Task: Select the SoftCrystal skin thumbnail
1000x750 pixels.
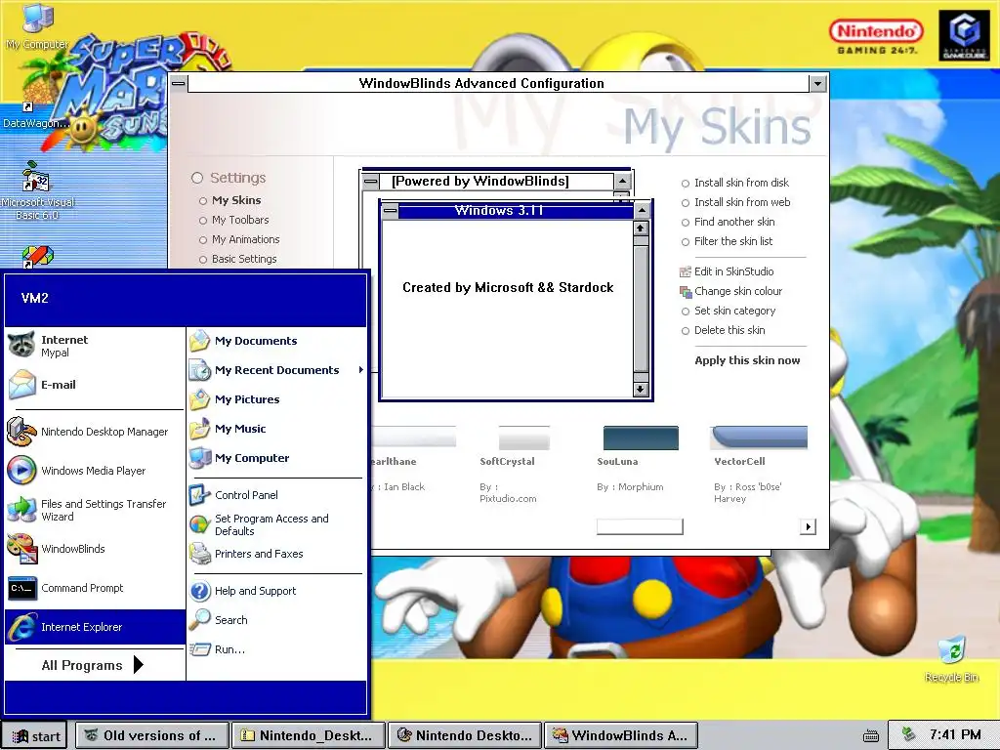Action: coord(523,438)
